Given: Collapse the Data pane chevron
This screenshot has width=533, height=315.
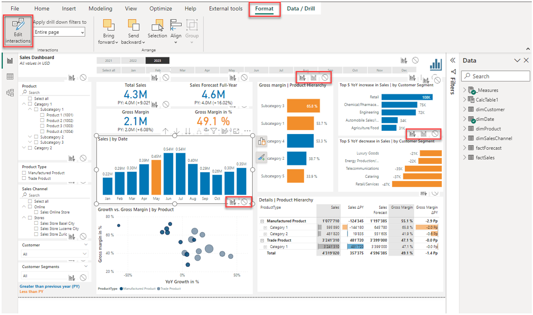Looking at the screenshot, I should [x=517, y=60].
